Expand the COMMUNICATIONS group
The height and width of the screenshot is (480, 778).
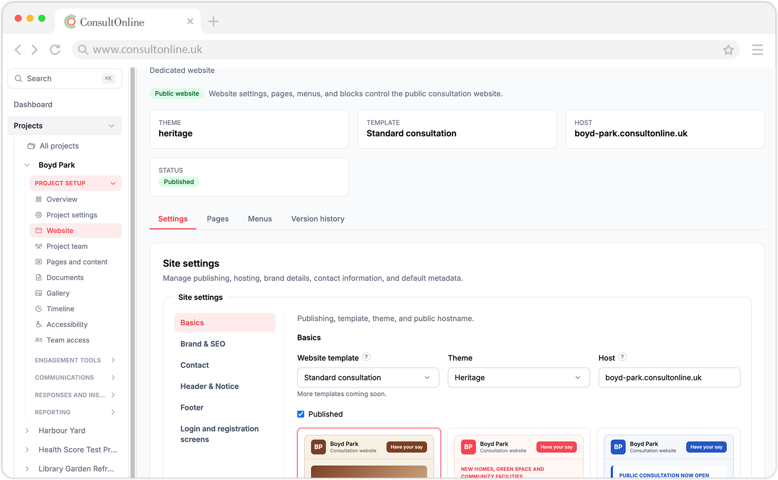[x=113, y=377]
